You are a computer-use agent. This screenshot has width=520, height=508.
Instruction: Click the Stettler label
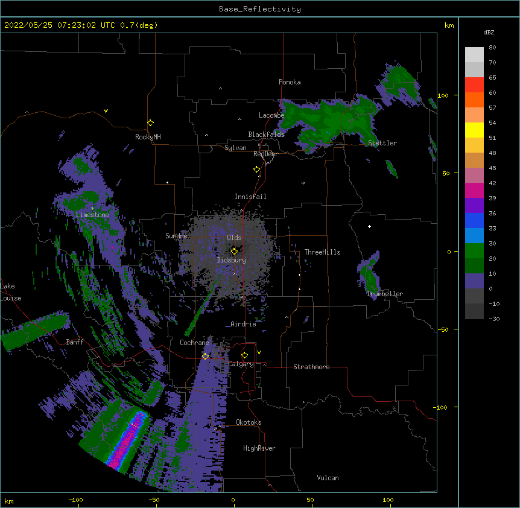click(x=382, y=143)
